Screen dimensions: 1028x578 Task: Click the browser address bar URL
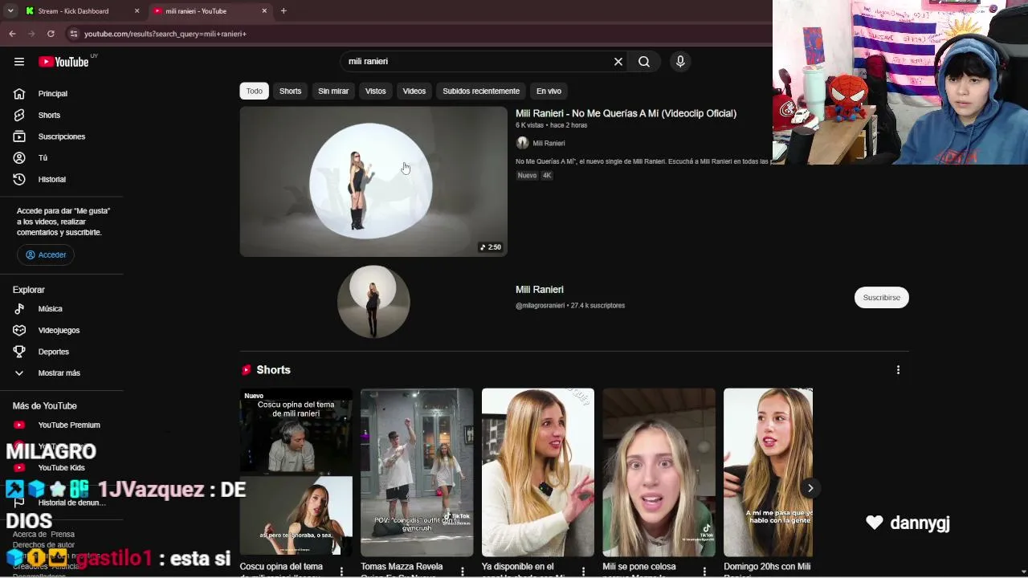(x=165, y=34)
